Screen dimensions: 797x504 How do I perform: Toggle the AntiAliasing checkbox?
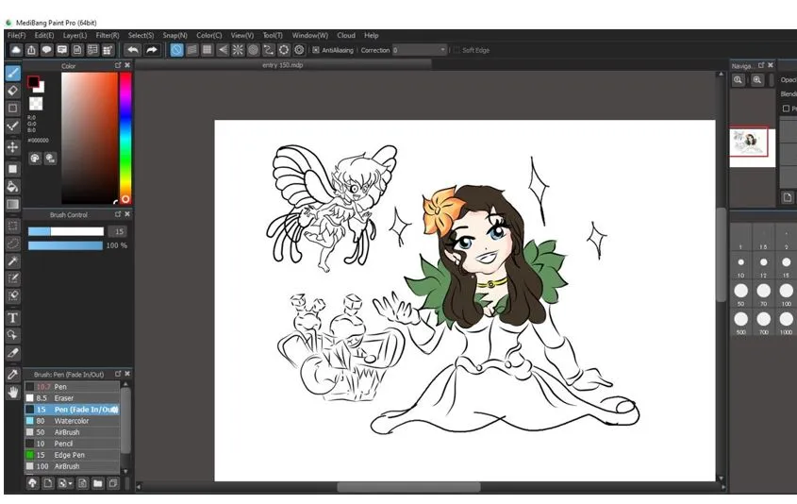click(316, 50)
